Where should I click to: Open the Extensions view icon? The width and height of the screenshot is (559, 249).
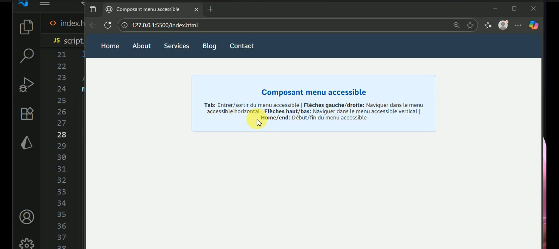click(x=27, y=113)
